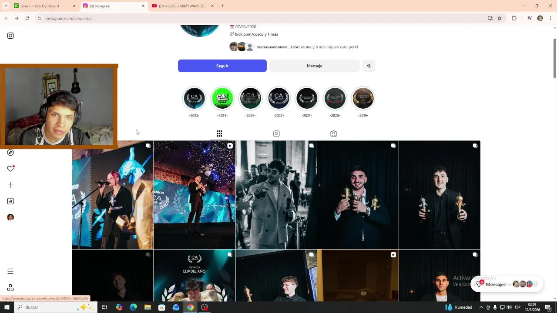Open Notifications heart icon
The width and height of the screenshot is (557, 313).
click(10, 169)
